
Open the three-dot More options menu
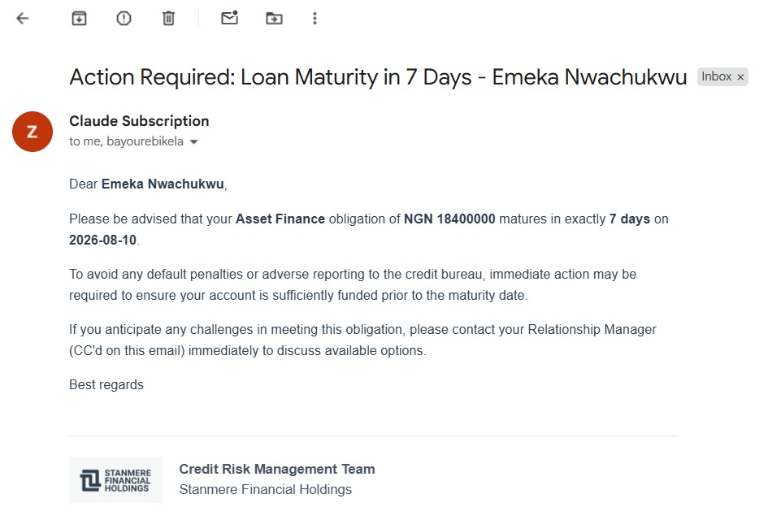point(315,19)
